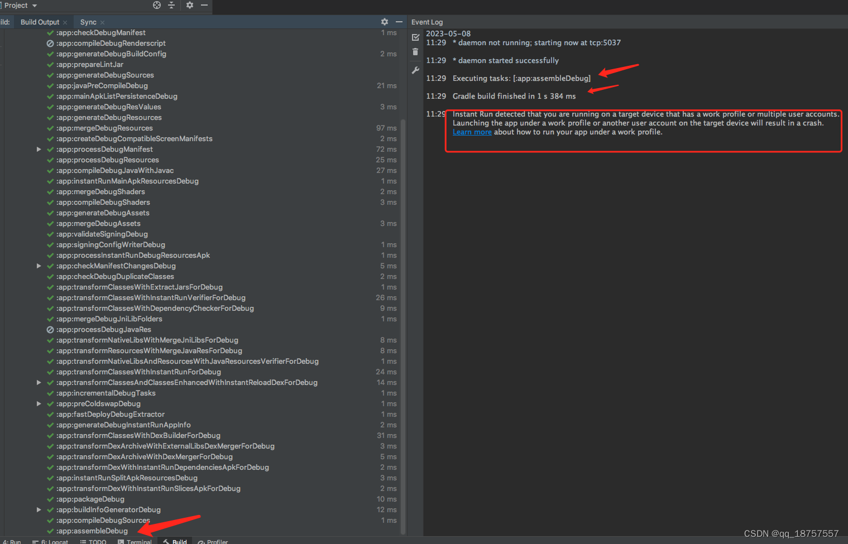Open Event Log settings via wrench icon

(x=415, y=70)
